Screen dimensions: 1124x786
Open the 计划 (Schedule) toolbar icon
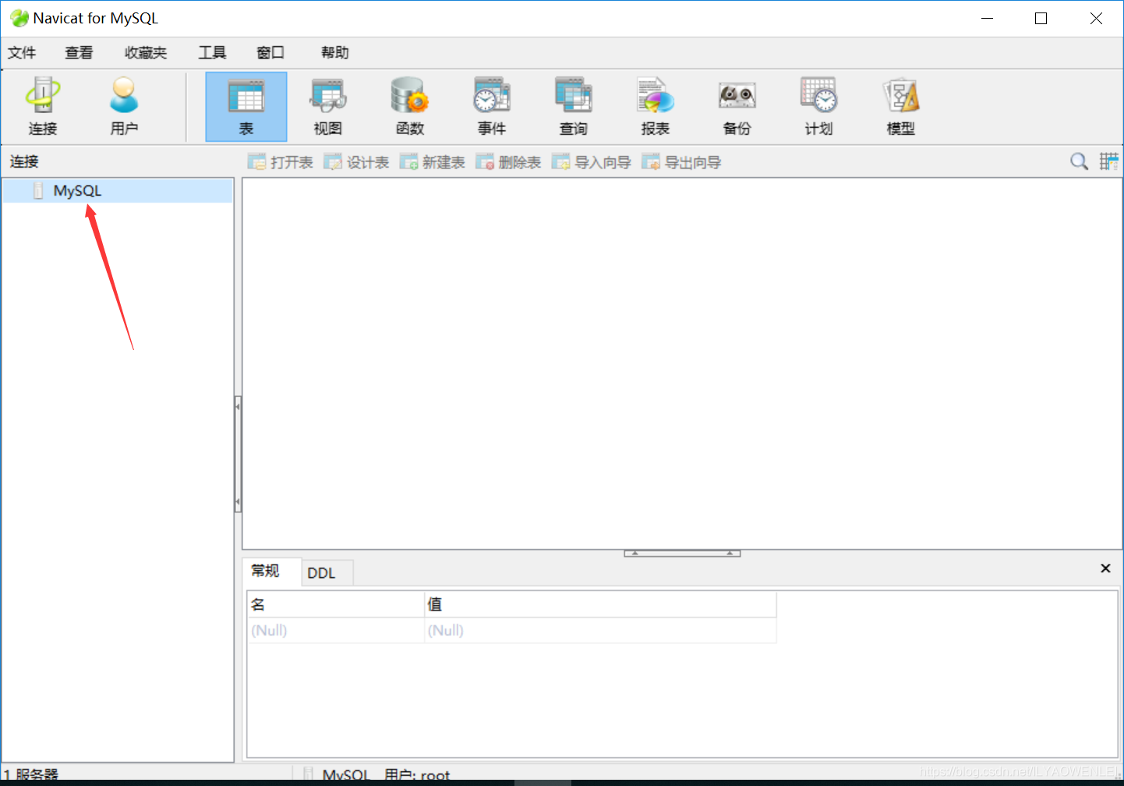click(x=819, y=106)
